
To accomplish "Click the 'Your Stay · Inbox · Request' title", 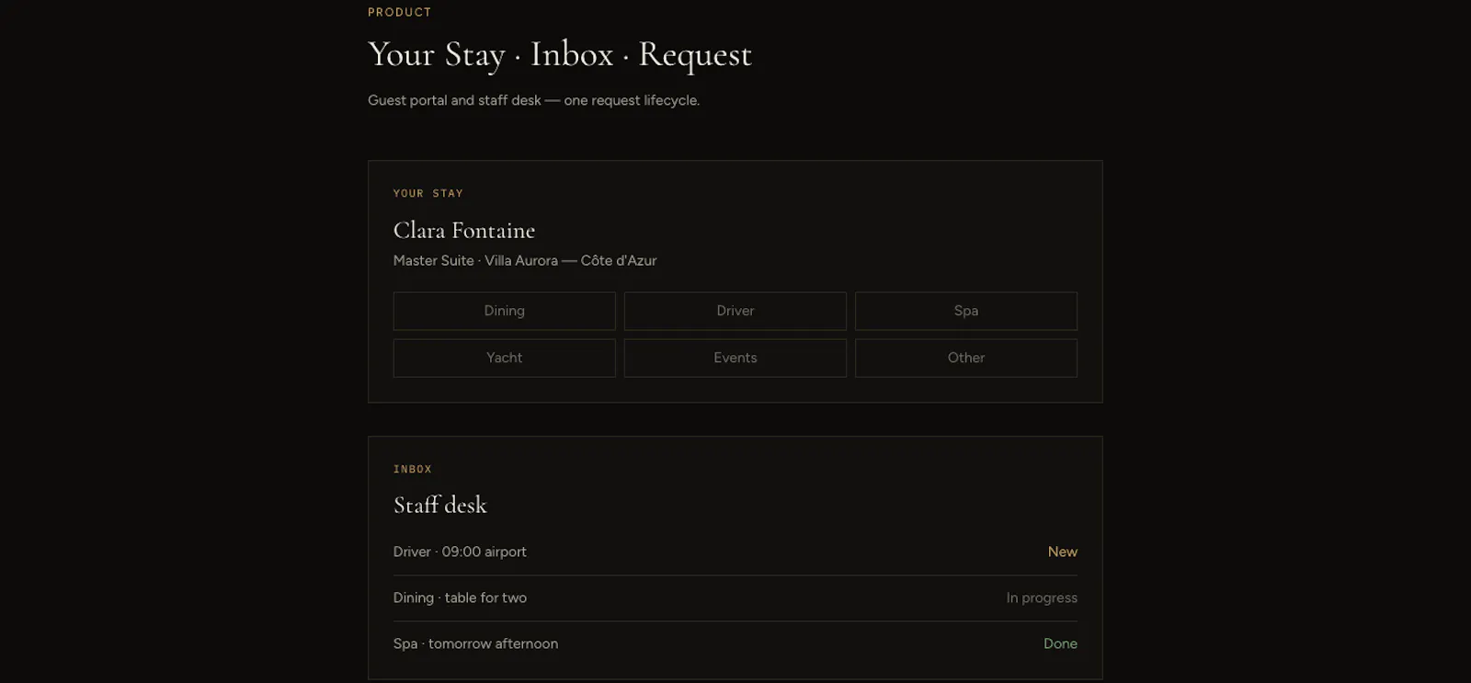I will pyautogui.click(x=560, y=54).
